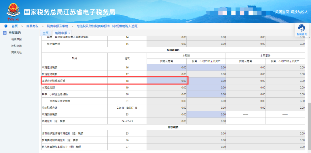Click the blue location pin icon
The image size is (311, 153).
point(6,26)
